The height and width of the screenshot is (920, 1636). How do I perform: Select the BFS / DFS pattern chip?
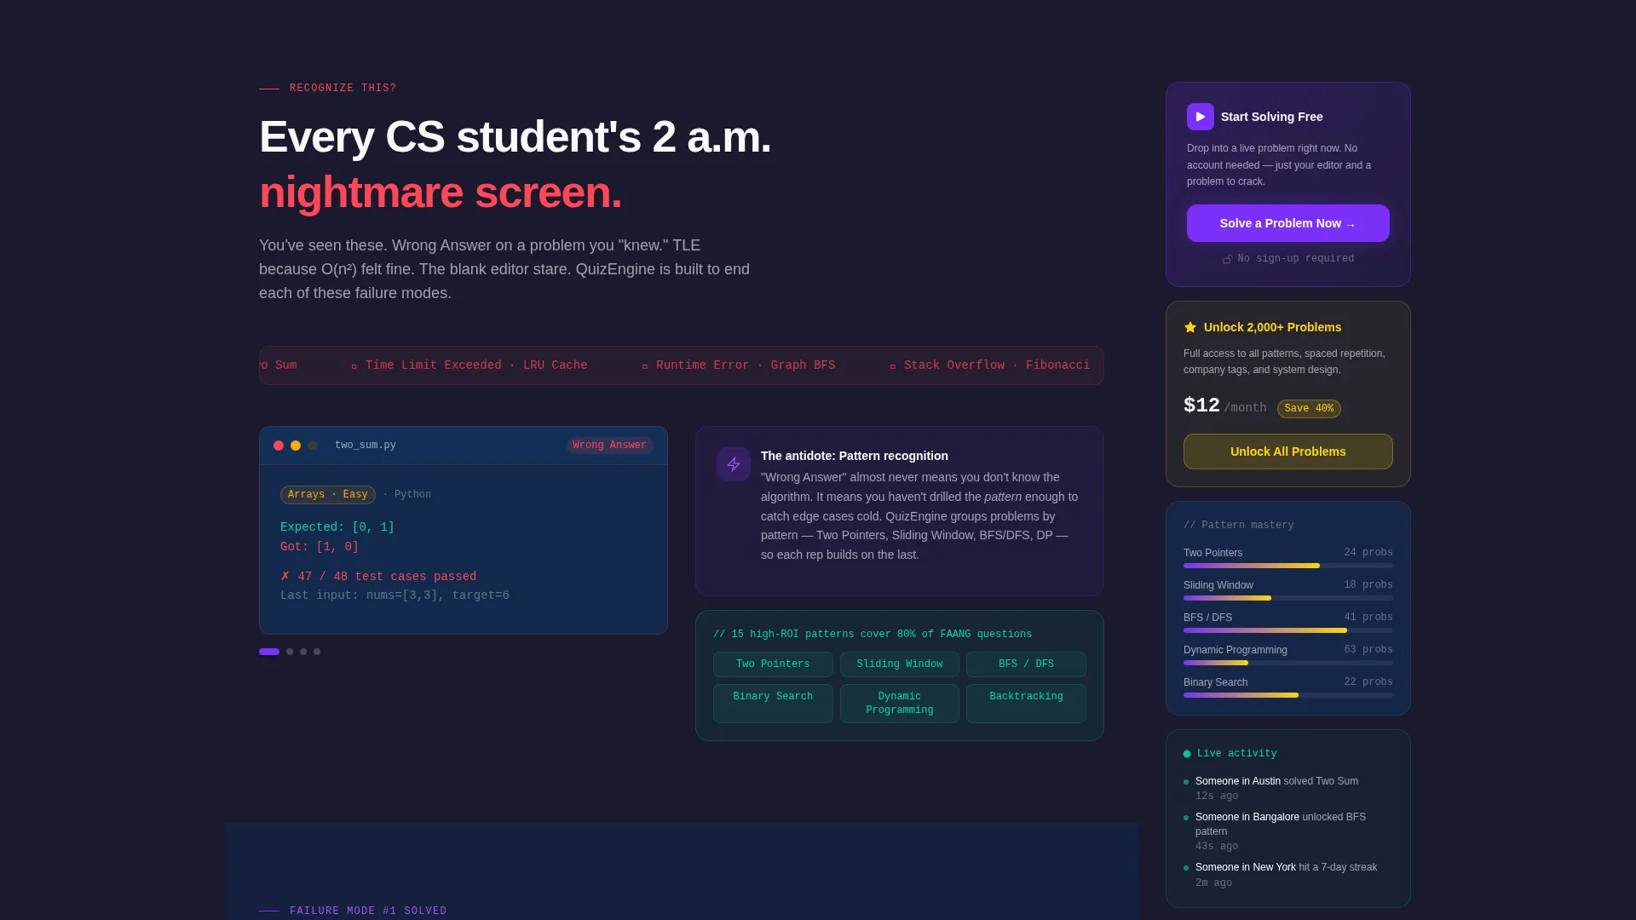(1026, 664)
